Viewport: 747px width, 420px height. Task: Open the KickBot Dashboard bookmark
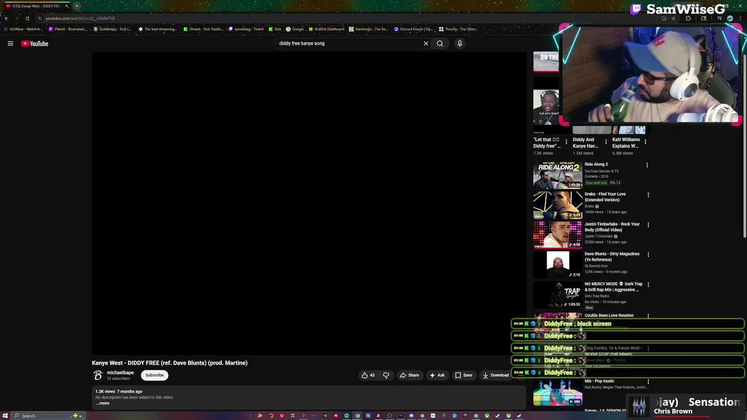[326, 29]
